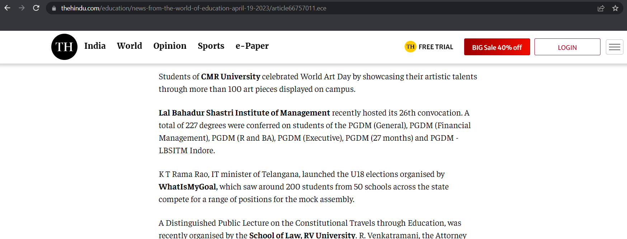Select the Lal Bahadur Shastri Institute text
Image resolution: width=627 pixels, height=239 pixels.
click(244, 113)
